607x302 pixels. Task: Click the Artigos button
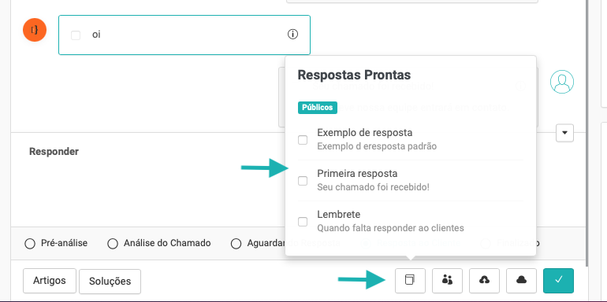[x=50, y=281]
